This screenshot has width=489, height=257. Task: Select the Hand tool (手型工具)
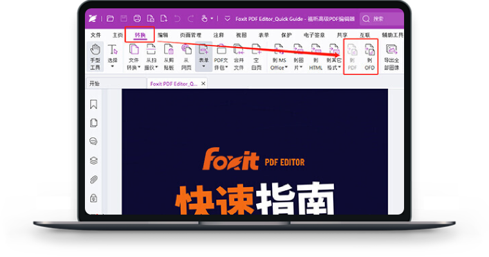(x=95, y=55)
